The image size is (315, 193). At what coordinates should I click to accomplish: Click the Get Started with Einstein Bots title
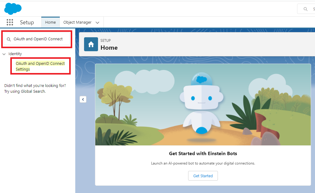(203, 153)
